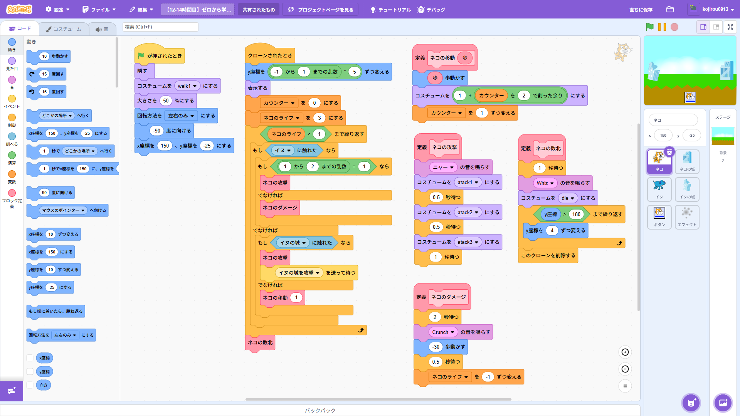Viewport: 740px width, 416px height.
Task: Delete the selected ネコ sprite with trash icon
Action: point(669,152)
